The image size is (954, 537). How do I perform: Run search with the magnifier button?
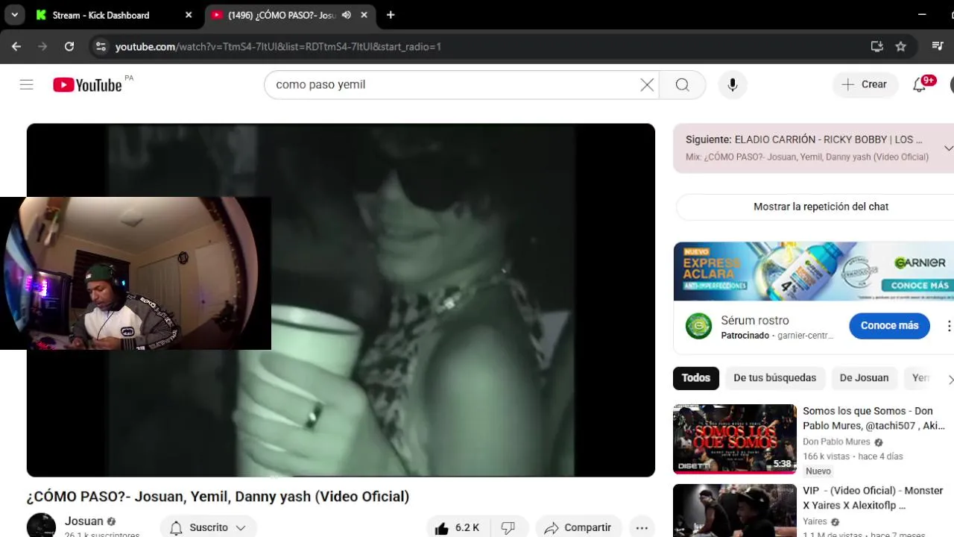point(682,84)
